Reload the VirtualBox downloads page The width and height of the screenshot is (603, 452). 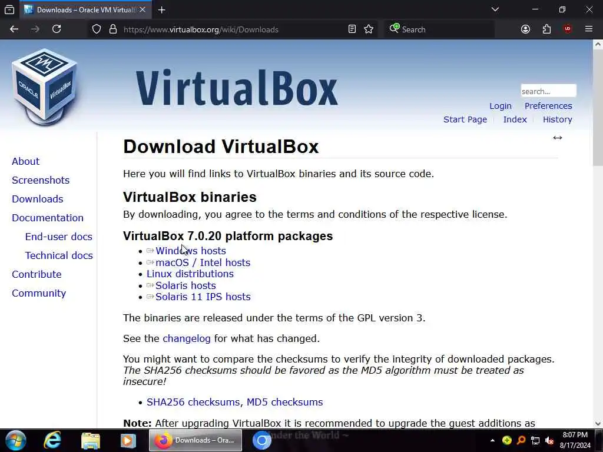click(x=57, y=29)
